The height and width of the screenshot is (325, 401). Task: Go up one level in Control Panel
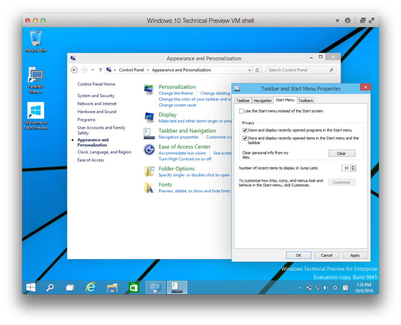coord(100,70)
